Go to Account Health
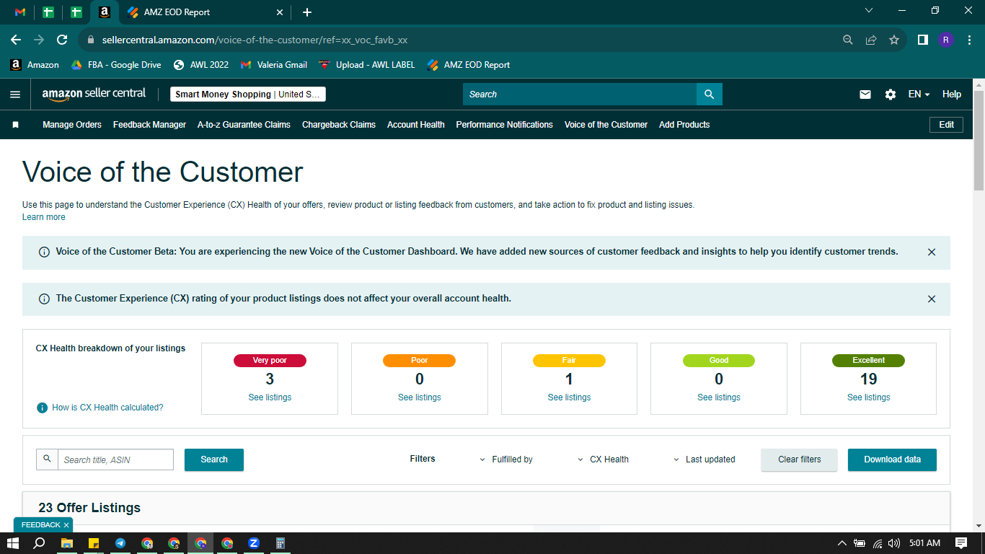The height and width of the screenshot is (554, 985). (416, 125)
